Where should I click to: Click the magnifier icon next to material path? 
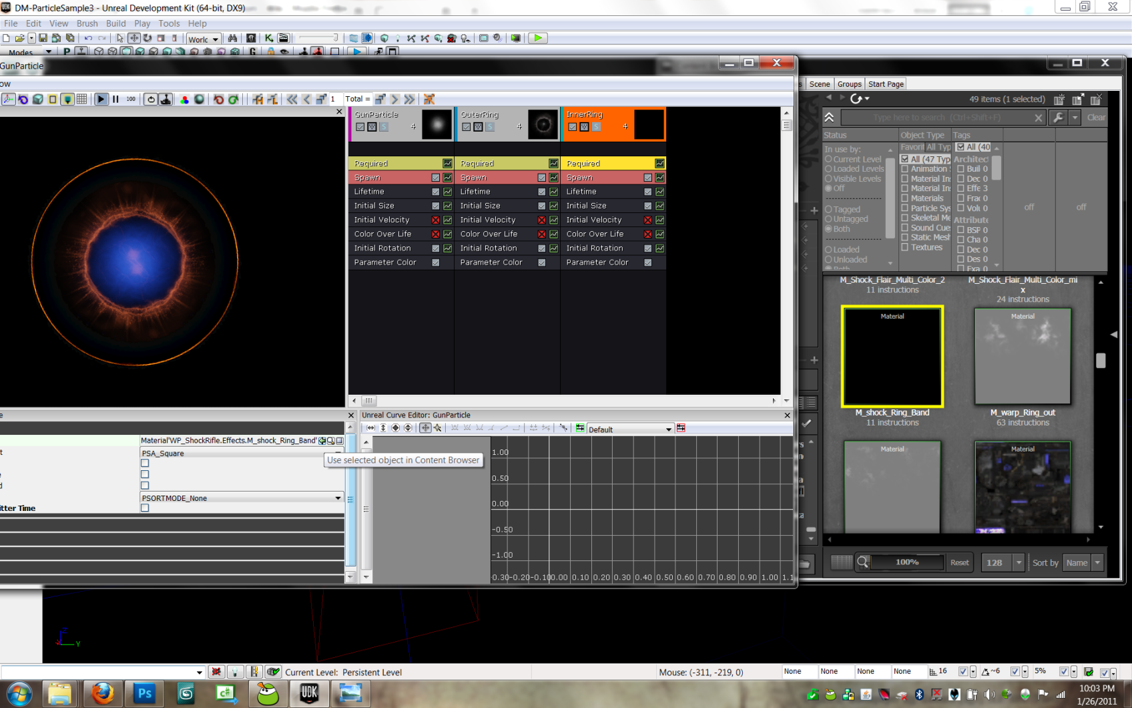(330, 441)
